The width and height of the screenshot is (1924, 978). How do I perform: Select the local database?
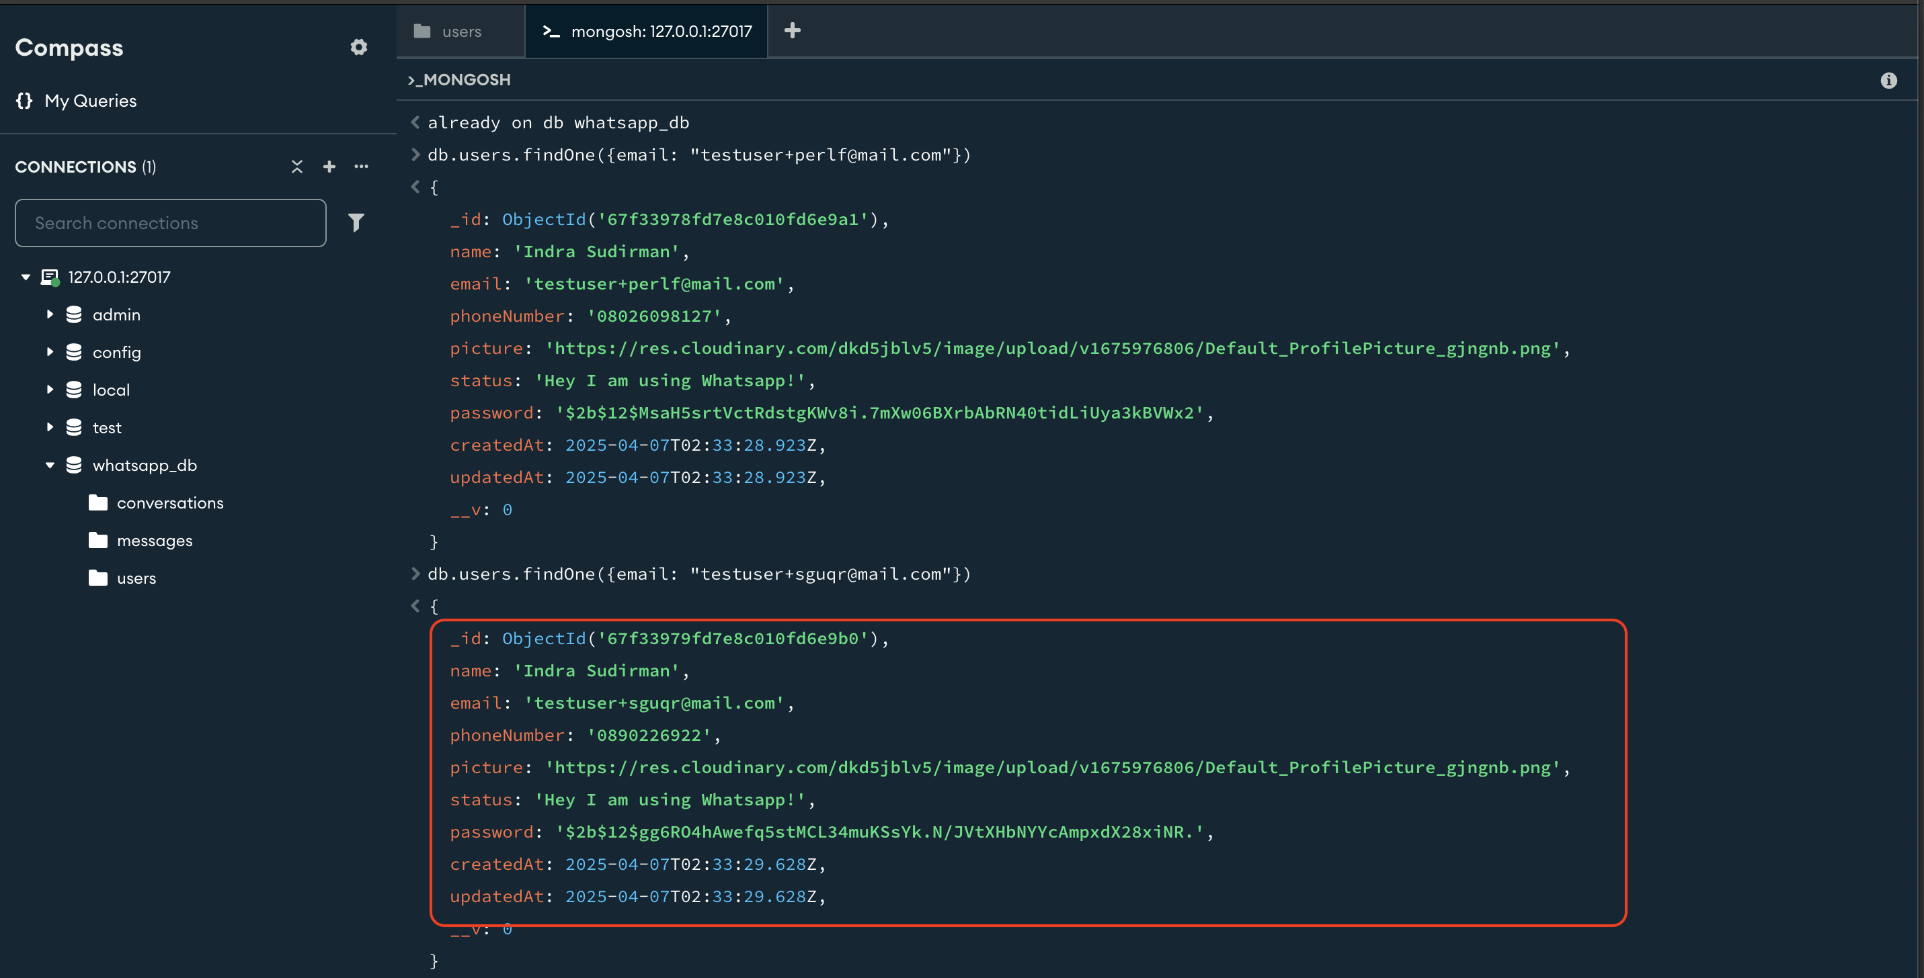pyautogui.click(x=110, y=389)
